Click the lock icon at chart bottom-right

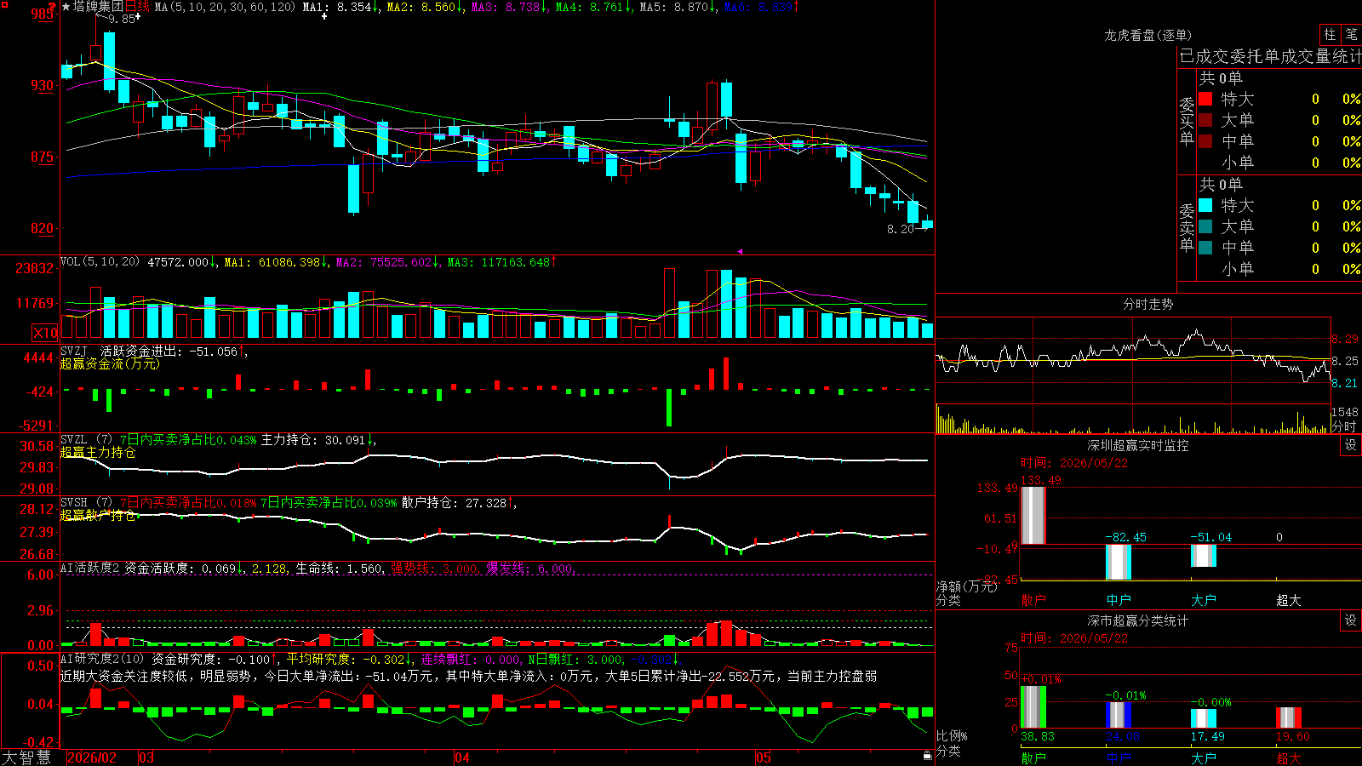(x=927, y=756)
